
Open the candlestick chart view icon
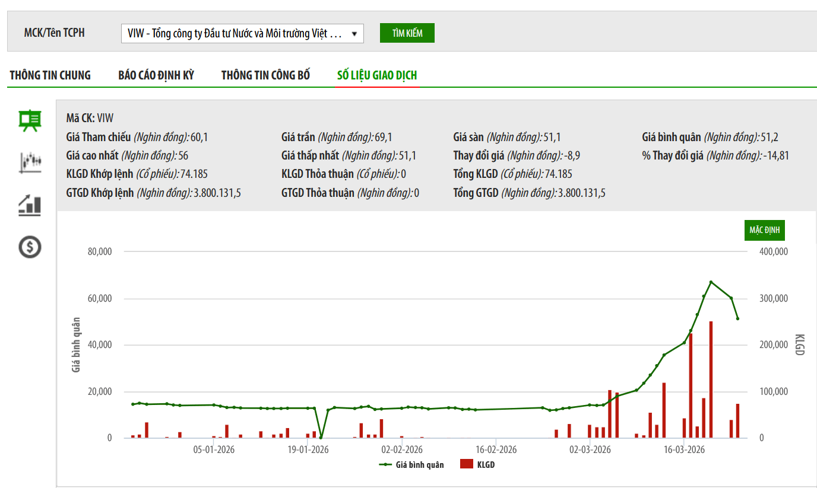click(30, 162)
